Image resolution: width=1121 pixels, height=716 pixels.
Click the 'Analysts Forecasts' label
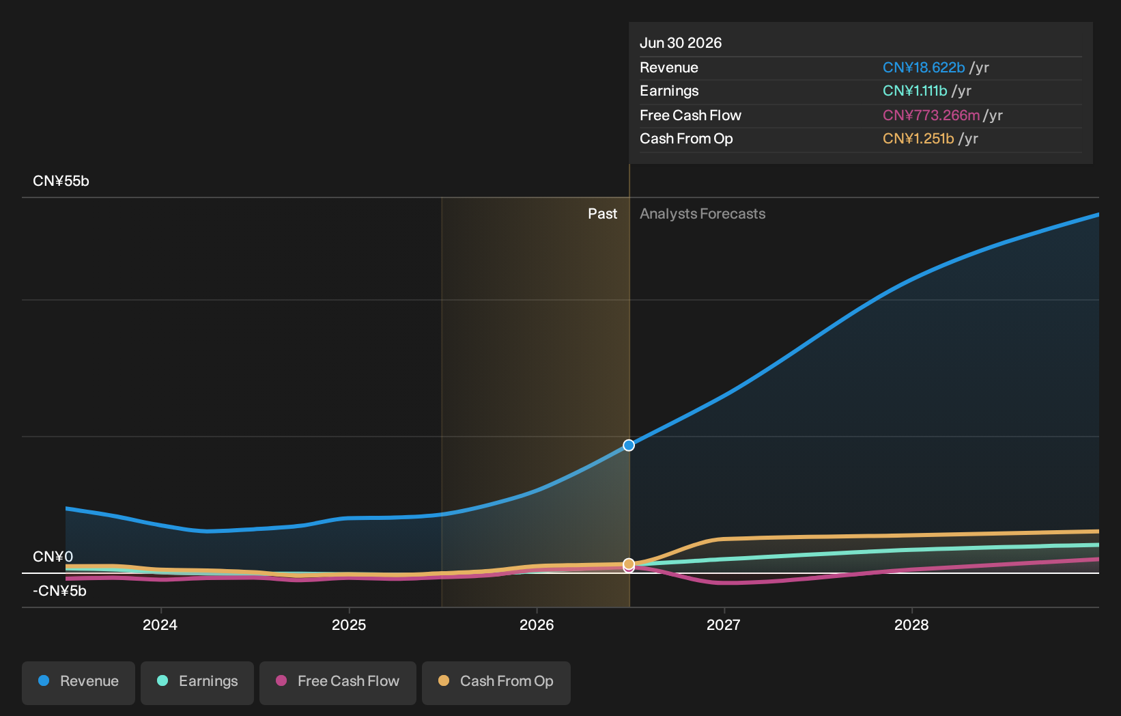click(x=703, y=214)
